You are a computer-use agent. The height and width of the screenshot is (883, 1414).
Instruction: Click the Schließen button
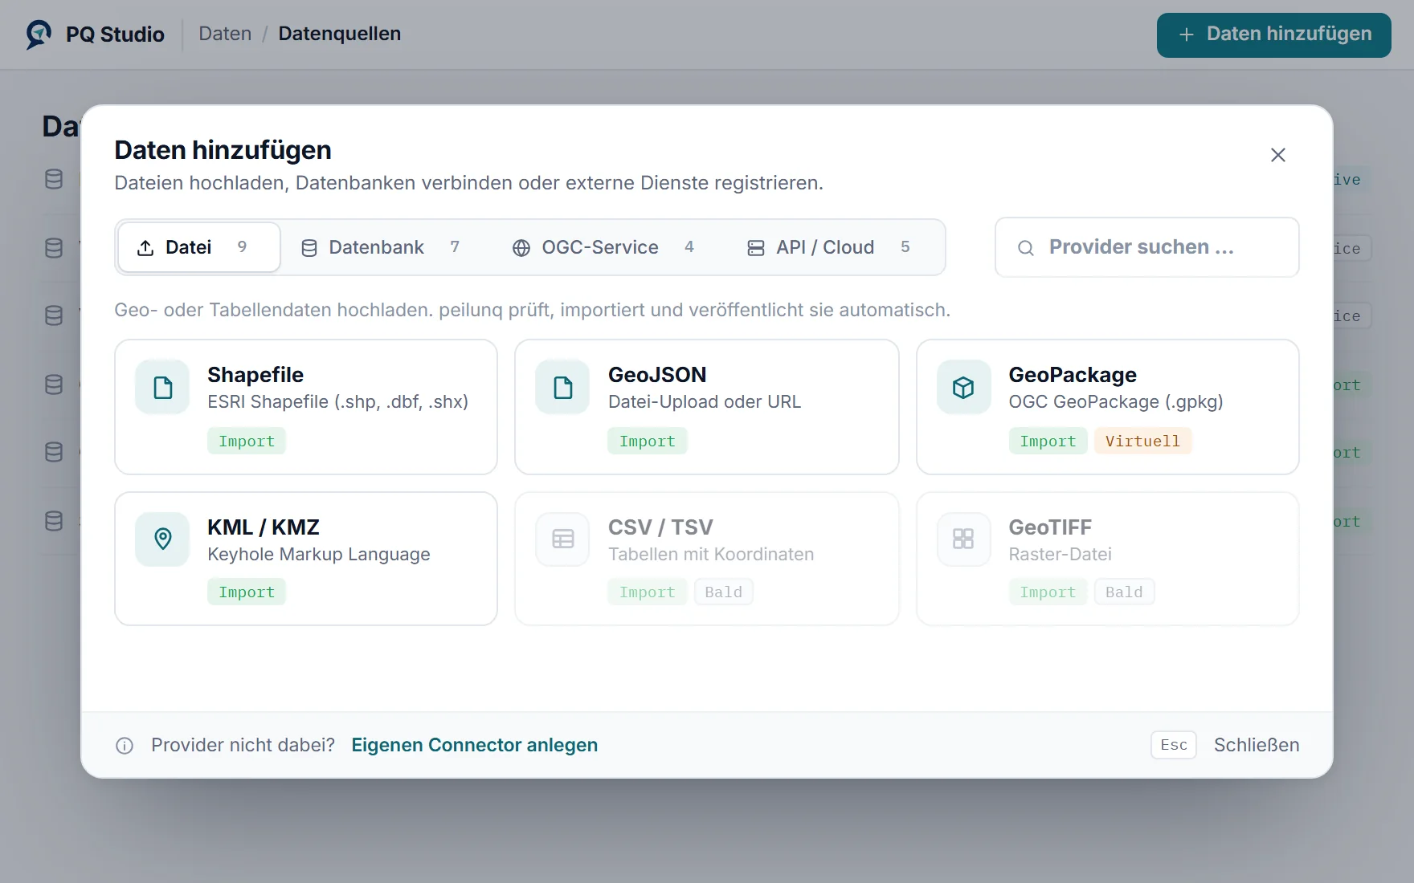pyautogui.click(x=1257, y=745)
